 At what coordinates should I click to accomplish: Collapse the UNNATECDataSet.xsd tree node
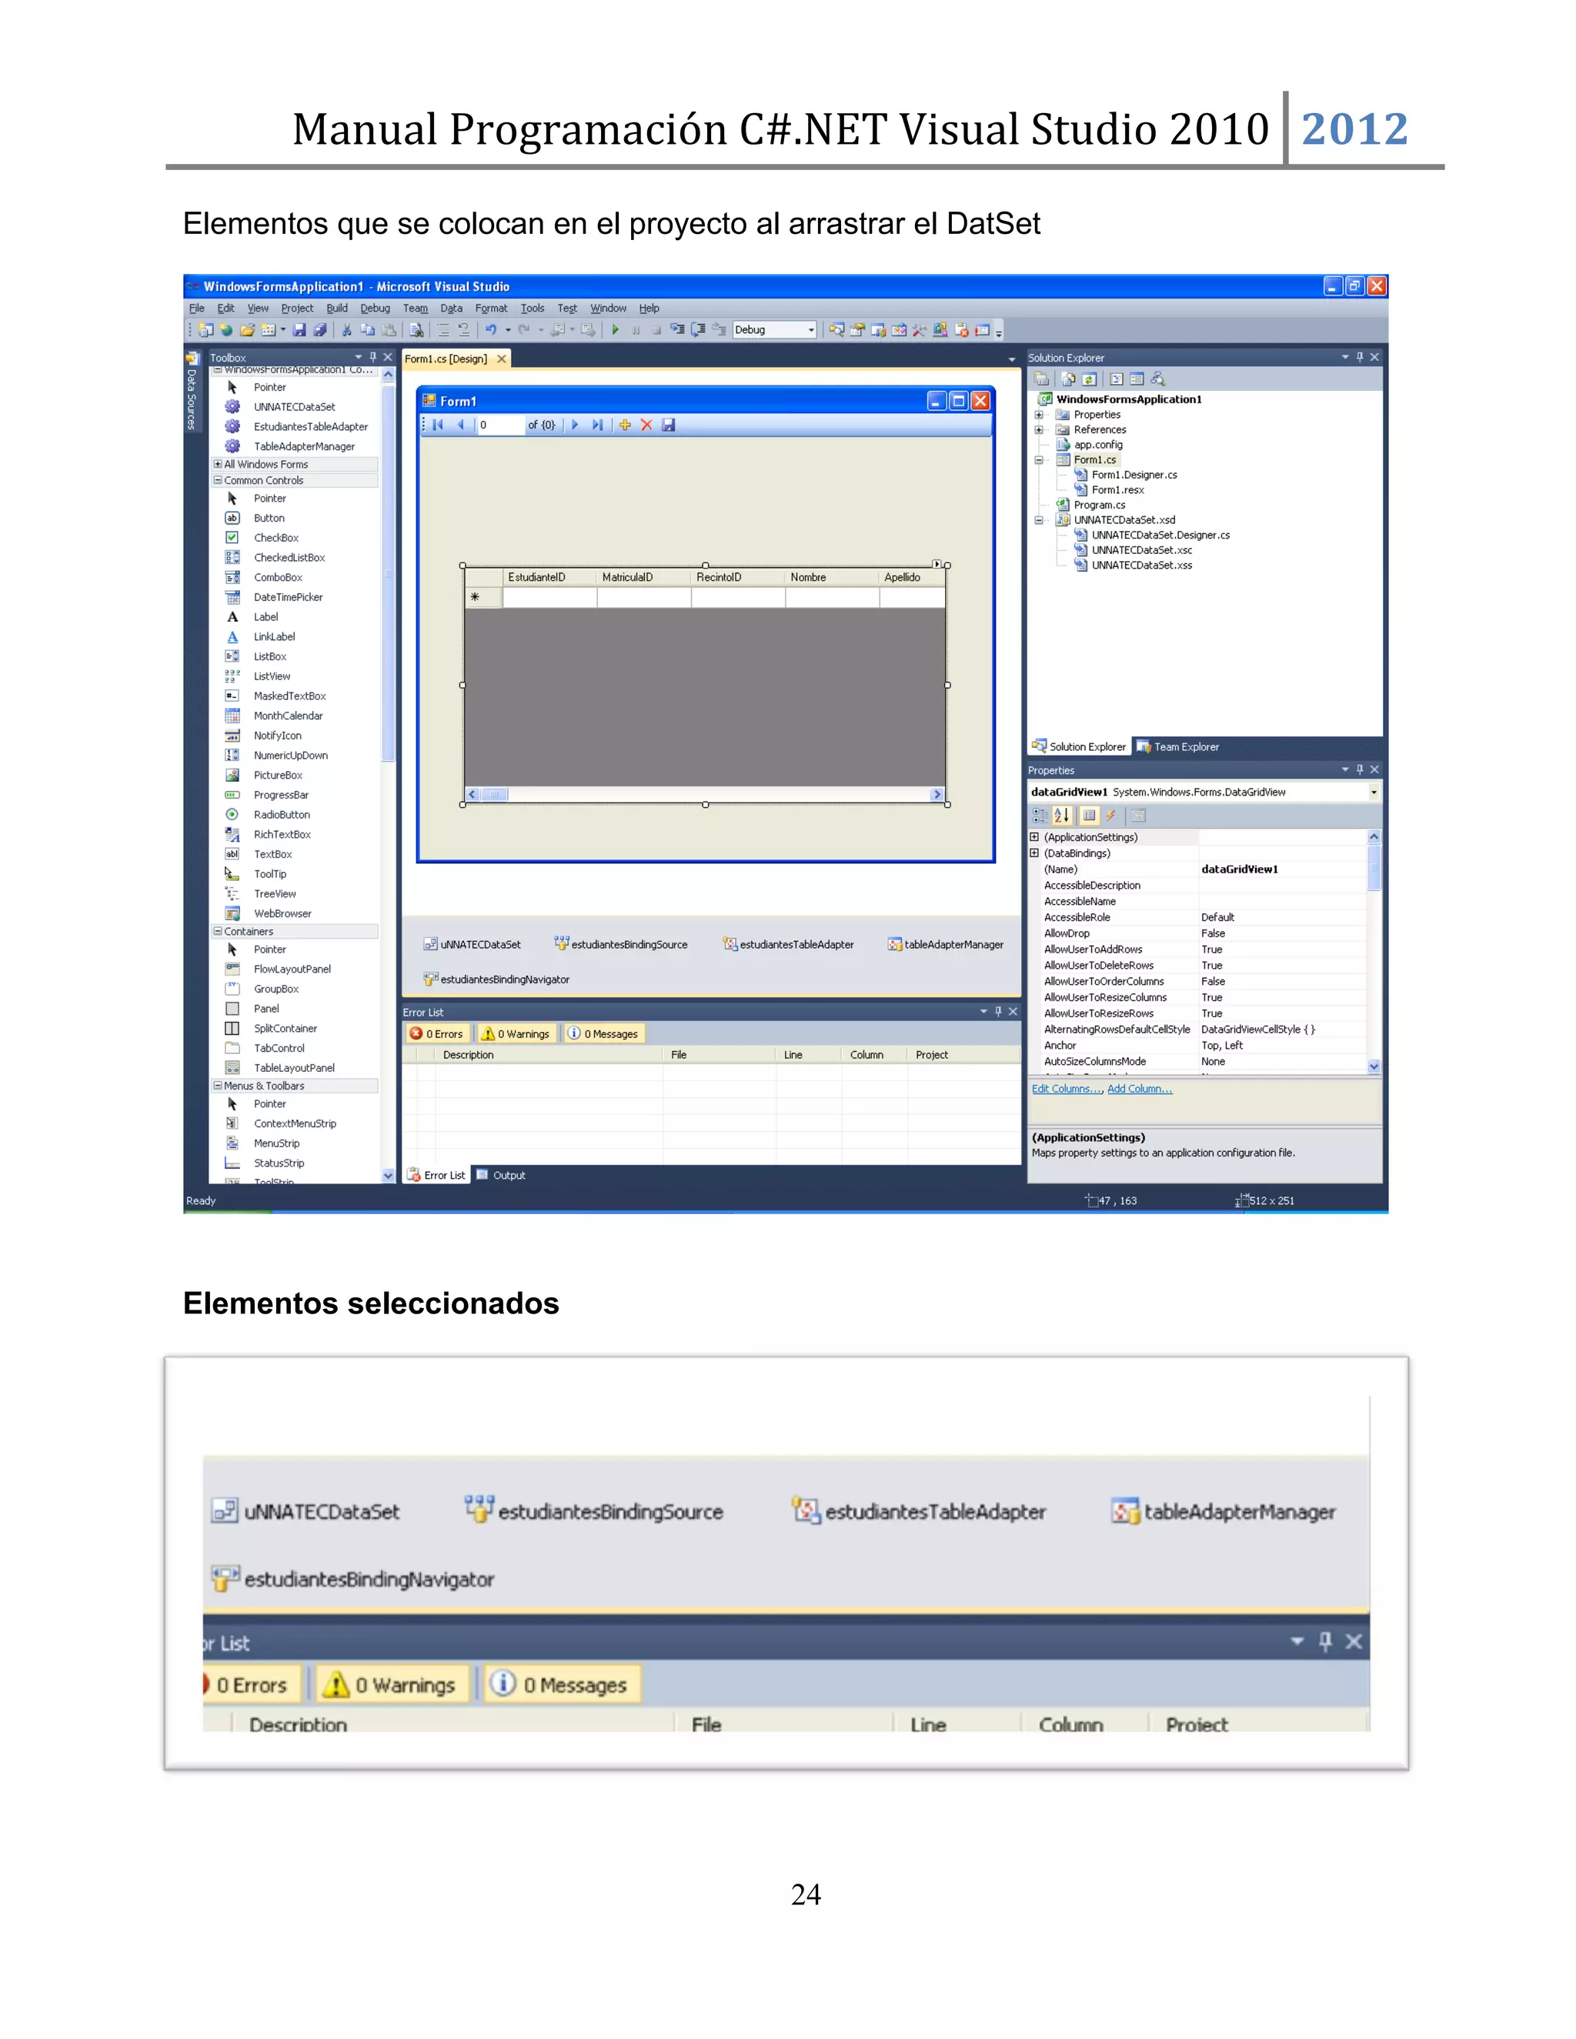click(1038, 520)
